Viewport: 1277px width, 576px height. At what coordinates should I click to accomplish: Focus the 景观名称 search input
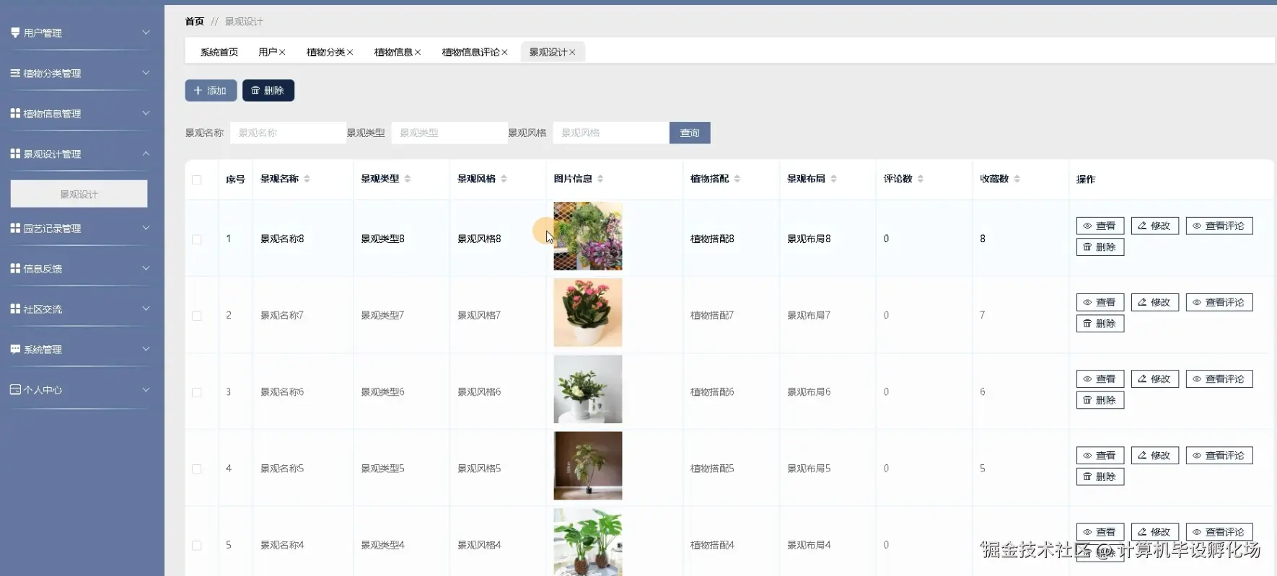288,133
